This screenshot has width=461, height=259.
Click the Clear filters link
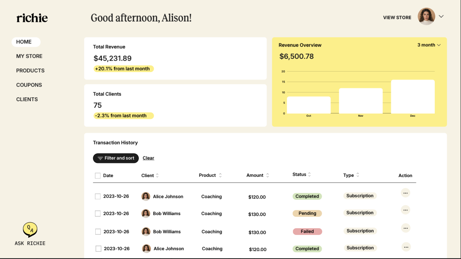[x=148, y=158]
